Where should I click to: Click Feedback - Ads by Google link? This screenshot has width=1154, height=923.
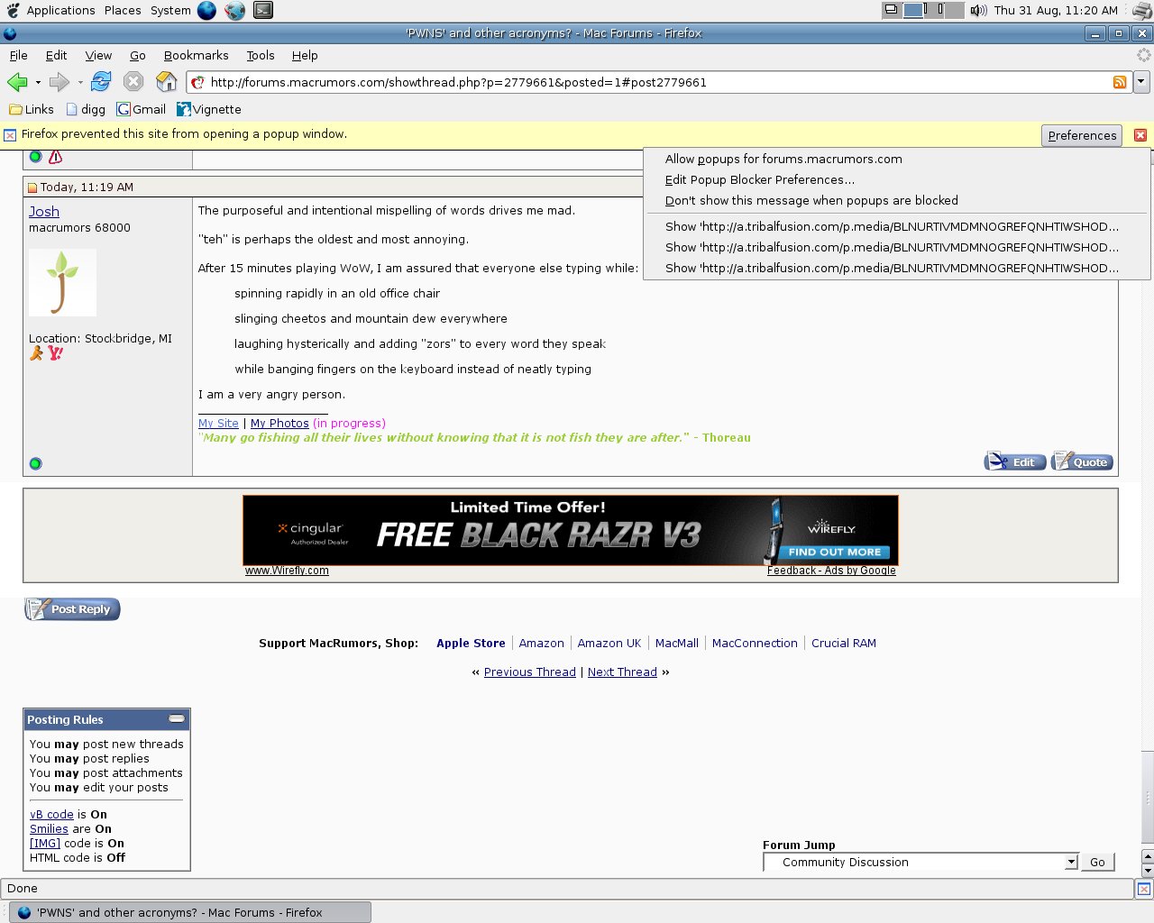(x=831, y=571)
